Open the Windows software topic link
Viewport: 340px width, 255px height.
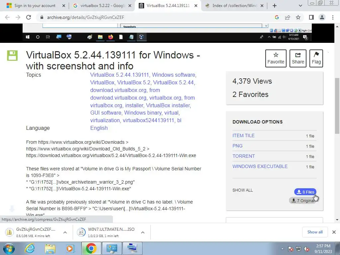[x=173, y=75]
